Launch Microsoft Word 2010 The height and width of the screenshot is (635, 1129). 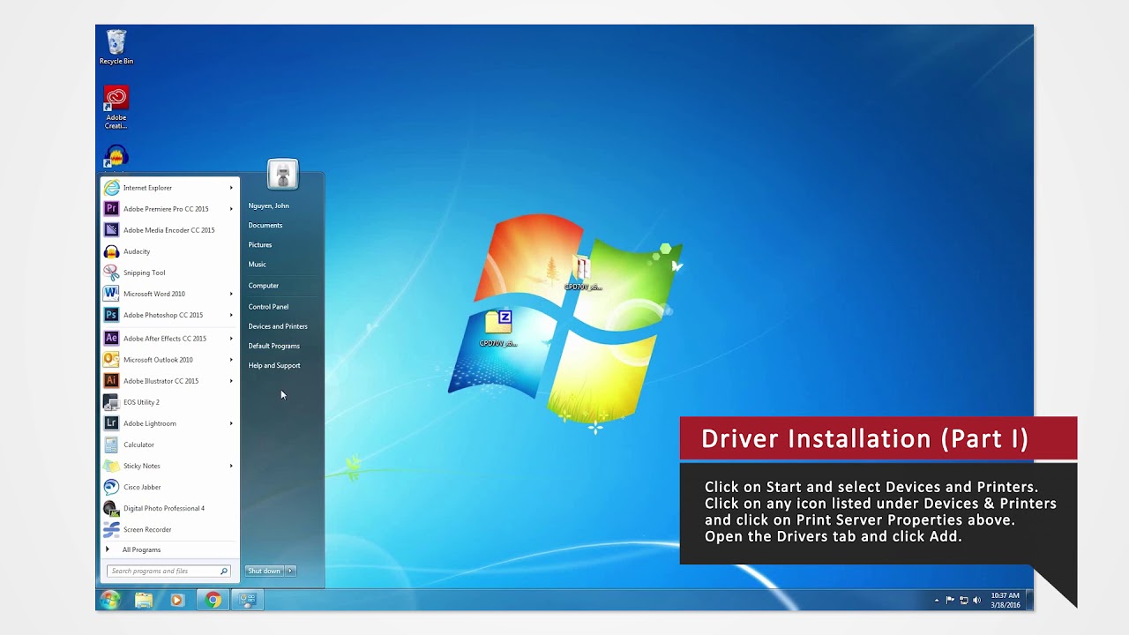(x=168, y=294)
